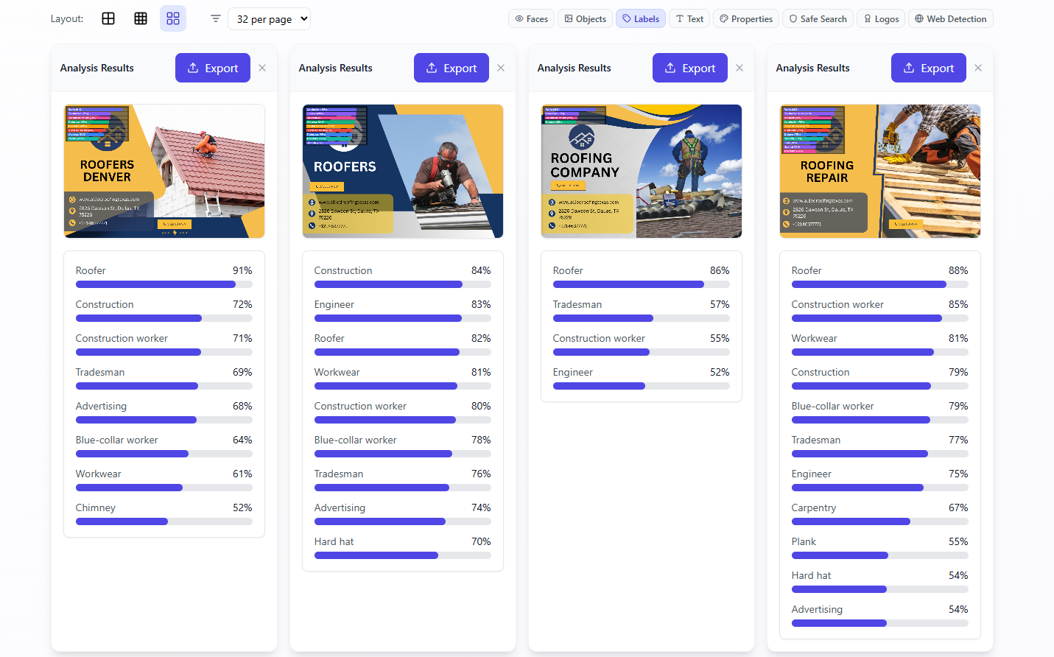This screenshot has width=1054, height=657.
Task: Open the Roofing Company flyer thumbnail
Action: point(642,171)
